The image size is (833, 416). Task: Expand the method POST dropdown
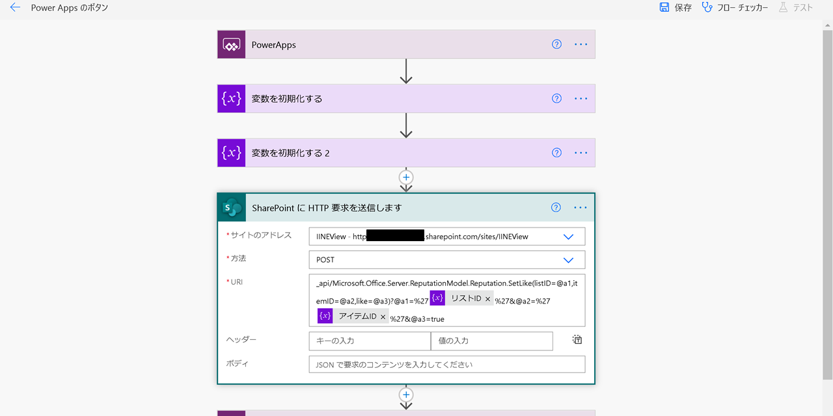click(568, 260)
